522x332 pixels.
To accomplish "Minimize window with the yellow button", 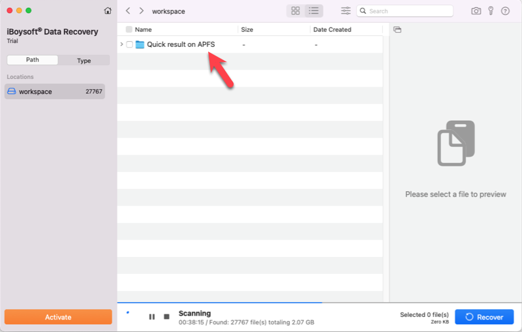I will click(19, 10).
